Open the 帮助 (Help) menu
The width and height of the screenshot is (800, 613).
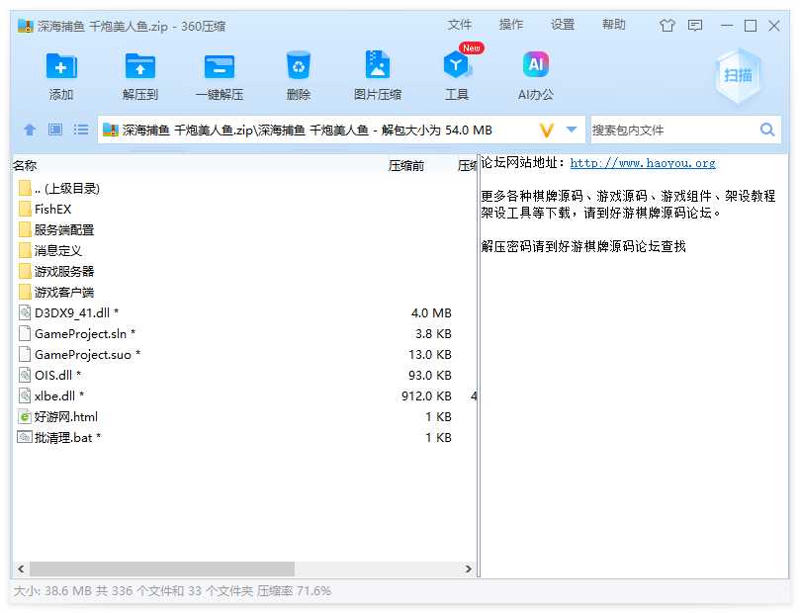coord(614,25)
